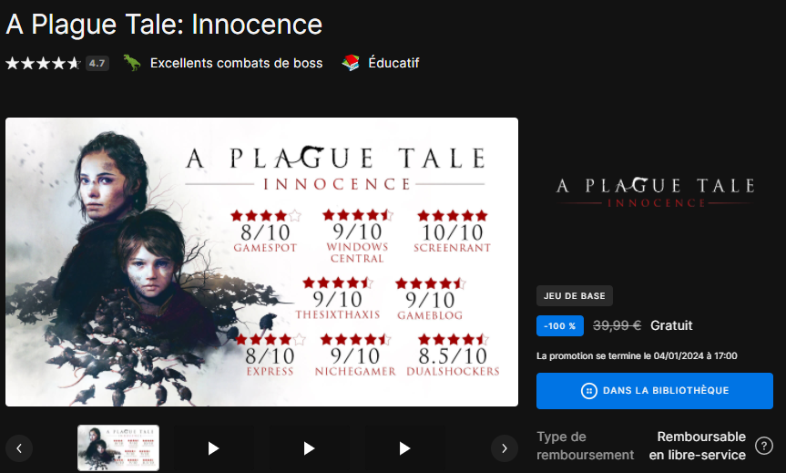Screen dimensions: 786x473
Task: Play the middle video thumbnail
Action: (309, 447)
